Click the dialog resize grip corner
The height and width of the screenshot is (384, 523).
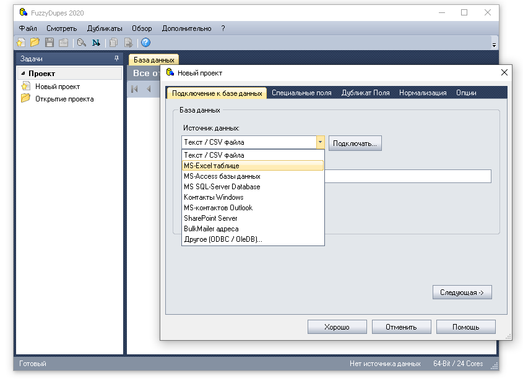pyautogui.click(x=508, y=336)
